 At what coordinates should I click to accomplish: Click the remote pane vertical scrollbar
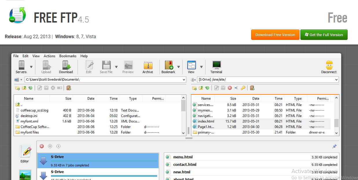click(x=336, y=116)
